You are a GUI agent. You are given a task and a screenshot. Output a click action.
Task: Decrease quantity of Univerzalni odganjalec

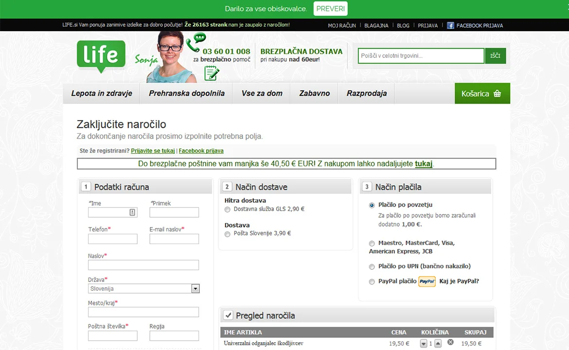coord(424,344)
